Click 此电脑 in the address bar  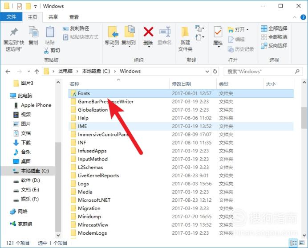pos(65,71)
